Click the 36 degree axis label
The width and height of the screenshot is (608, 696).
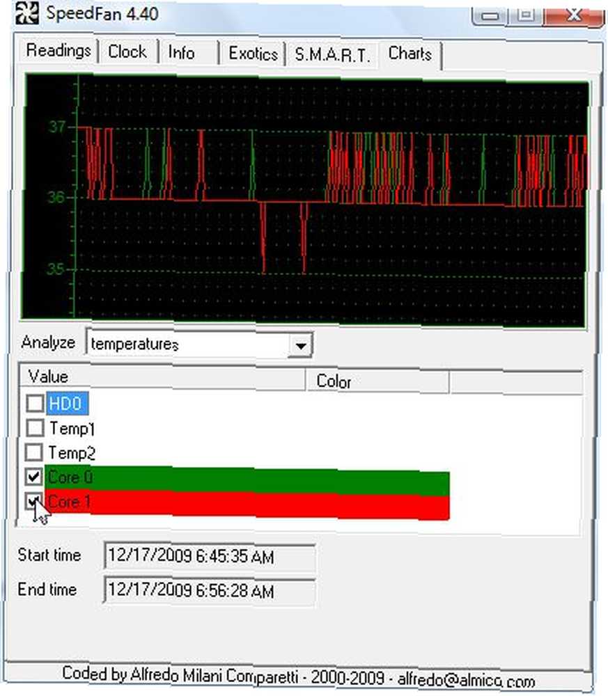tap(56, 197)
